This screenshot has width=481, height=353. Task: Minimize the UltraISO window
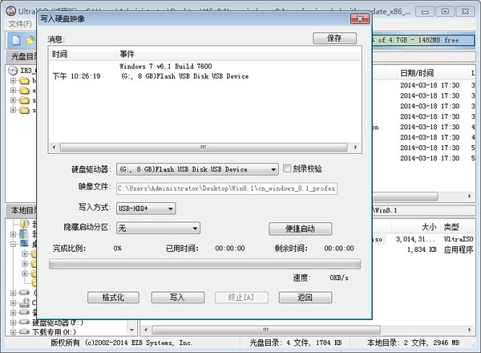(425, 12)
